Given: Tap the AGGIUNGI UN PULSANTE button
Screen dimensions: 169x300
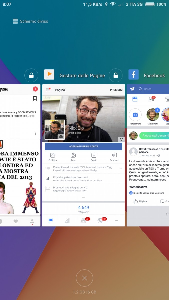Looking at the screenshot, I should (84, 146).
